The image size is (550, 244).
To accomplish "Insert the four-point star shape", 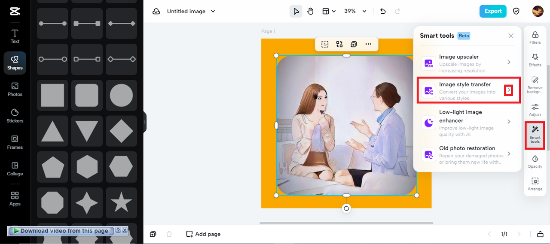I will (x=87, y=203).
